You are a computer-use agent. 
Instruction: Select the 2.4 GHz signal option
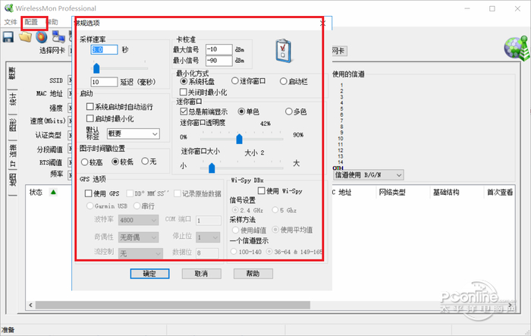click(x=234, y=210)
